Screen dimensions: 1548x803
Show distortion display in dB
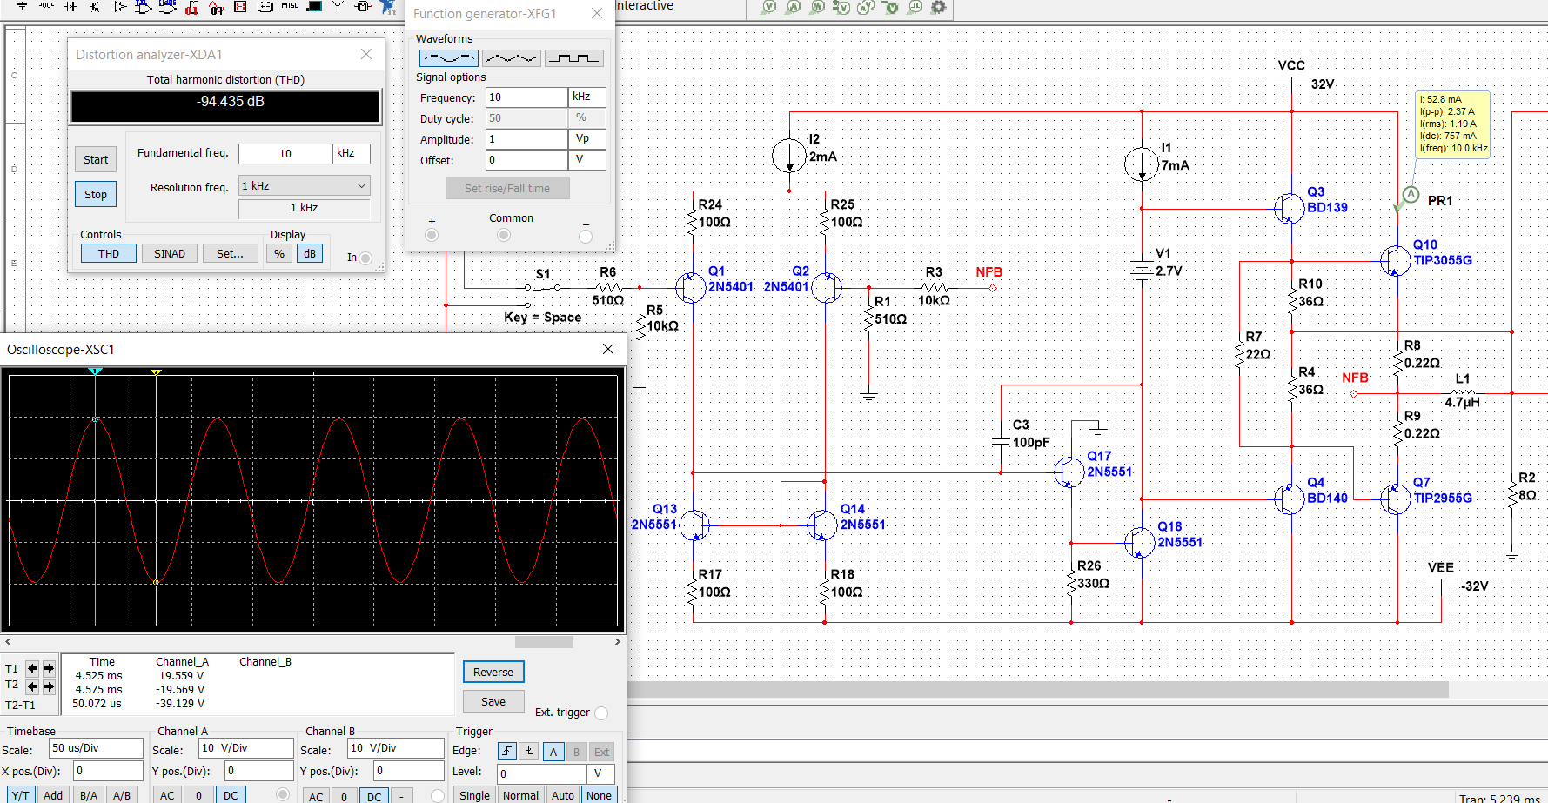(x=310, y=253)
